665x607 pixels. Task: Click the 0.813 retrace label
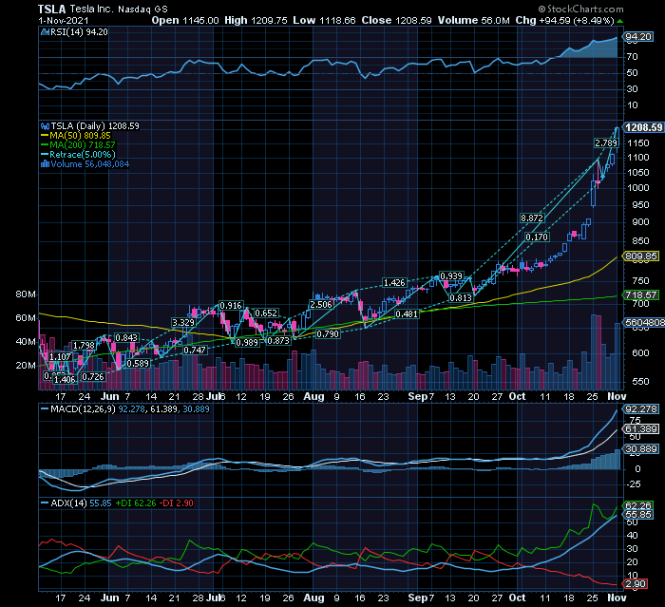coord(461,298)
